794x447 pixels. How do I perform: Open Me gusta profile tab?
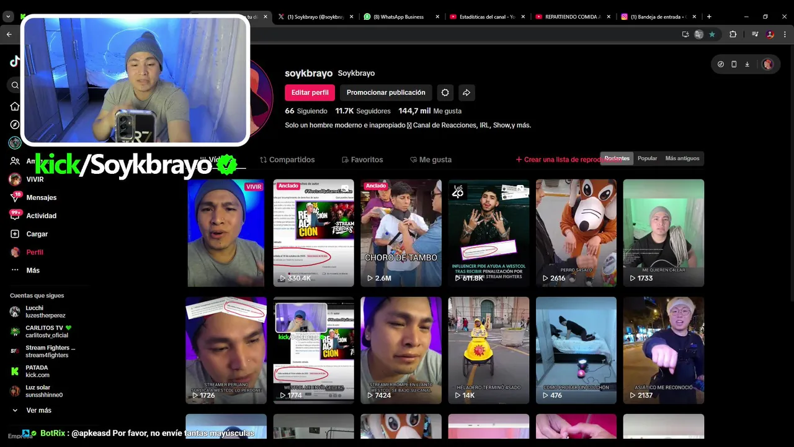coord(430,160)
